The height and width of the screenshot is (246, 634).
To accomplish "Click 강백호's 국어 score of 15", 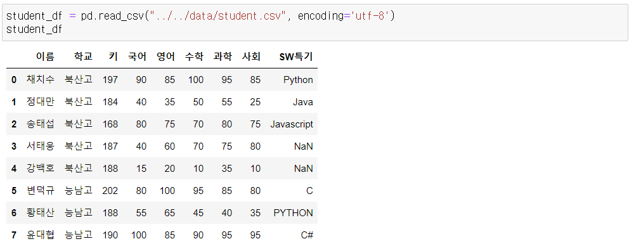I will [141, 168].
